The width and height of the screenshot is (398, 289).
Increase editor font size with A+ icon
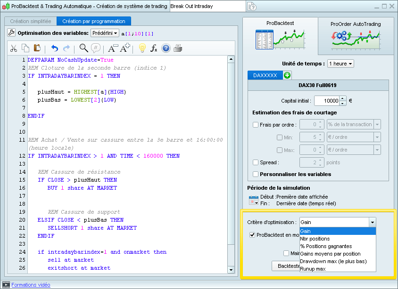point(124,49)
